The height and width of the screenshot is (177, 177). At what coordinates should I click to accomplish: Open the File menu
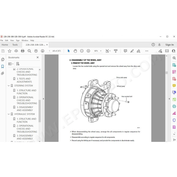coord(2,40)
